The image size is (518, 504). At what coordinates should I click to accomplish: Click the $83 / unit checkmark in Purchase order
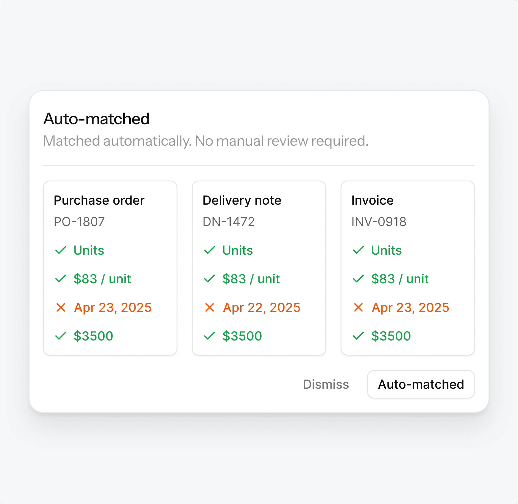61,279
